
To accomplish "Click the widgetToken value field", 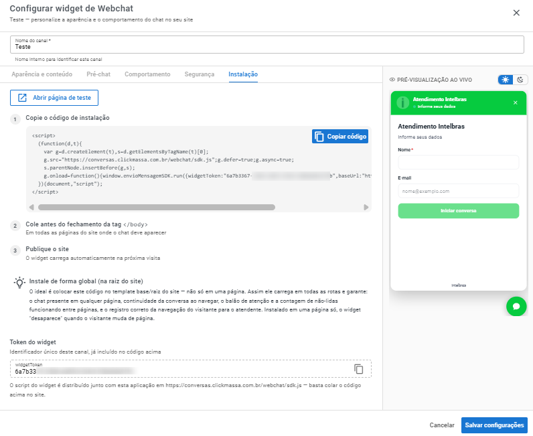I will pyautogui.click(x=190, y=369).
